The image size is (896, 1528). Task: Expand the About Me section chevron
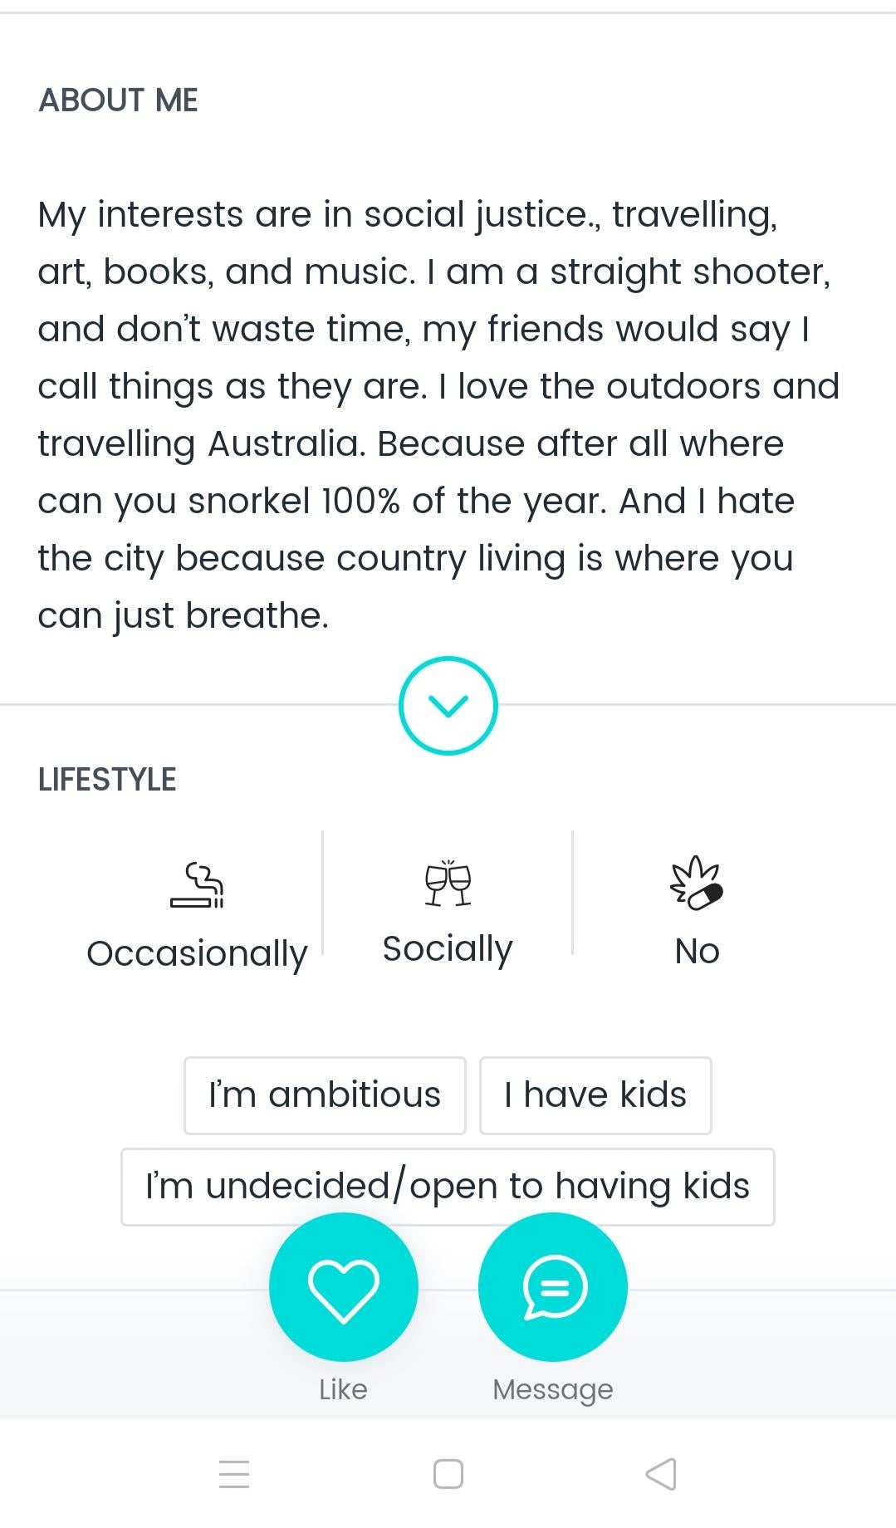(448, 705)
